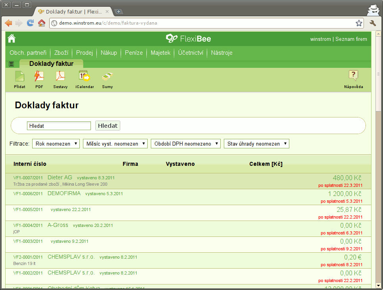Click the 25,87 Kč amount
Screen dimensions: 383x290
[349, 210]
